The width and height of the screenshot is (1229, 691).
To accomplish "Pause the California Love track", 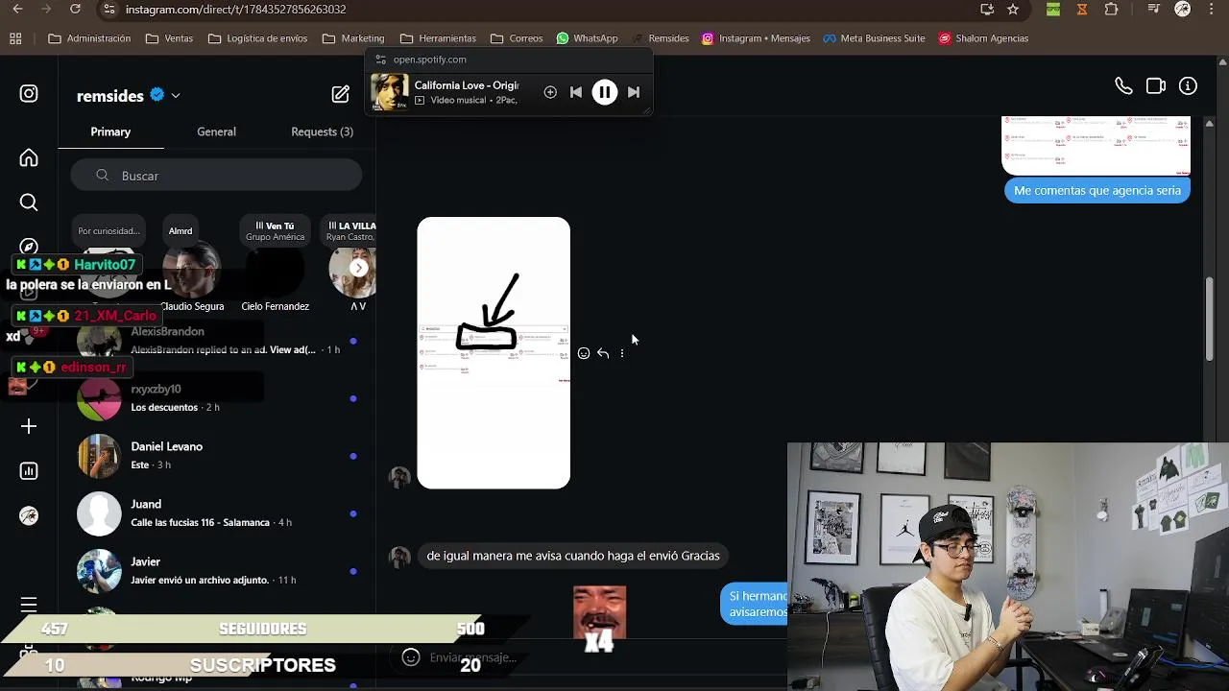I will tap(605, 92).
